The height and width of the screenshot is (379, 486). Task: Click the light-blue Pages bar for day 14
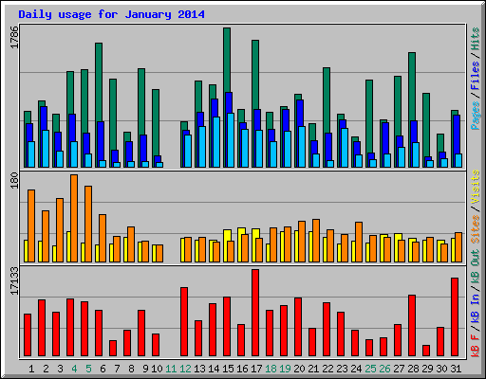216,142
